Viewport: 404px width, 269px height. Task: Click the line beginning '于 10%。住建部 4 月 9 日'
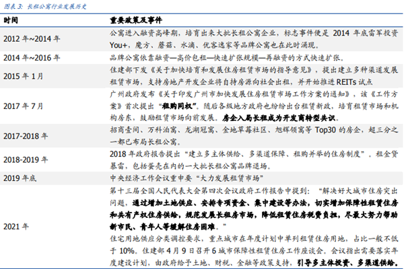[x=254, y=251]
